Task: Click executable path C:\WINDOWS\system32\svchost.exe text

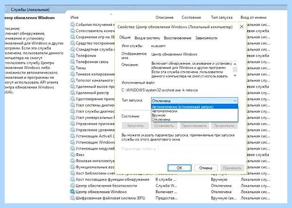Action: point(159,90)
